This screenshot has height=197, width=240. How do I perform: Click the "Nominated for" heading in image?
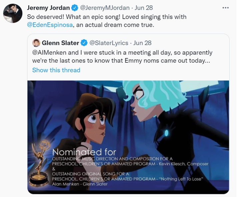pos(84,153)
